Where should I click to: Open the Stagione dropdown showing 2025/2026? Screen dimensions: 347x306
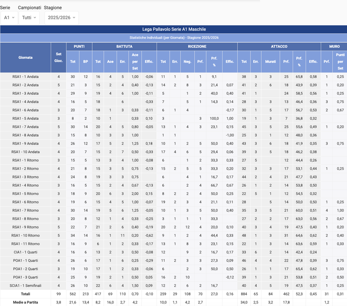(x=62, y=18)
